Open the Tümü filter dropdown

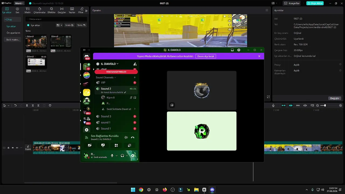point(81,25)
